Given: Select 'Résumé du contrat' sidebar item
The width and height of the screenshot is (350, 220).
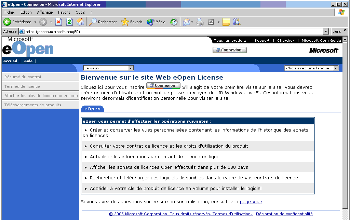Looking at the screenshot, I should (40, 77).
